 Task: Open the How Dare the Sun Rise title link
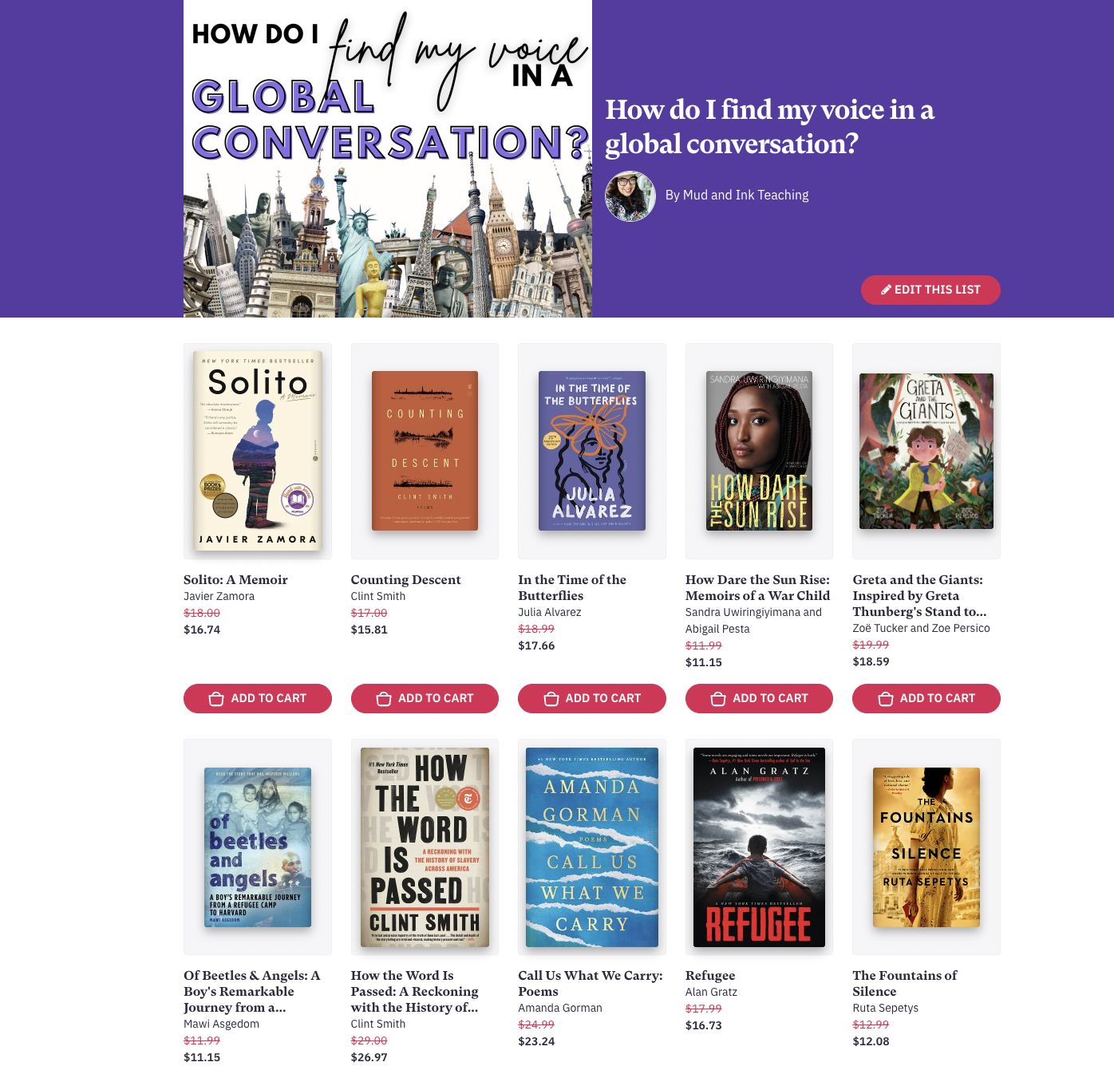(757, 587)
